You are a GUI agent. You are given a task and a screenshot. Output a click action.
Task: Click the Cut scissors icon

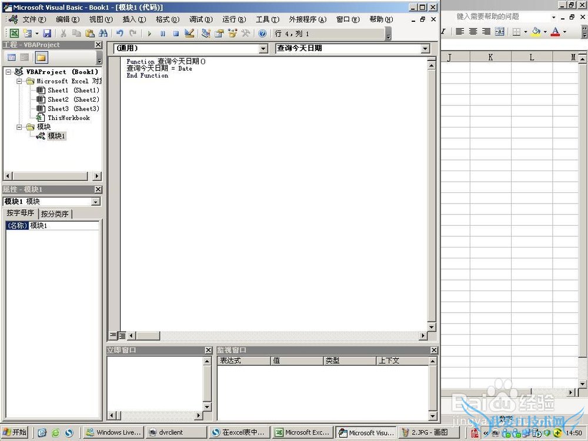[63, 34]
